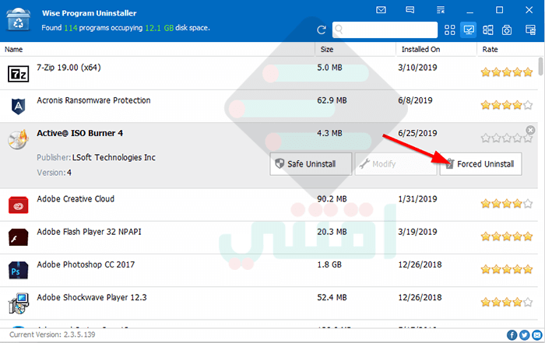
Task: Click the Wise Program Uninstaller logo
Action: pyautogui.click(x=18, y=19)
